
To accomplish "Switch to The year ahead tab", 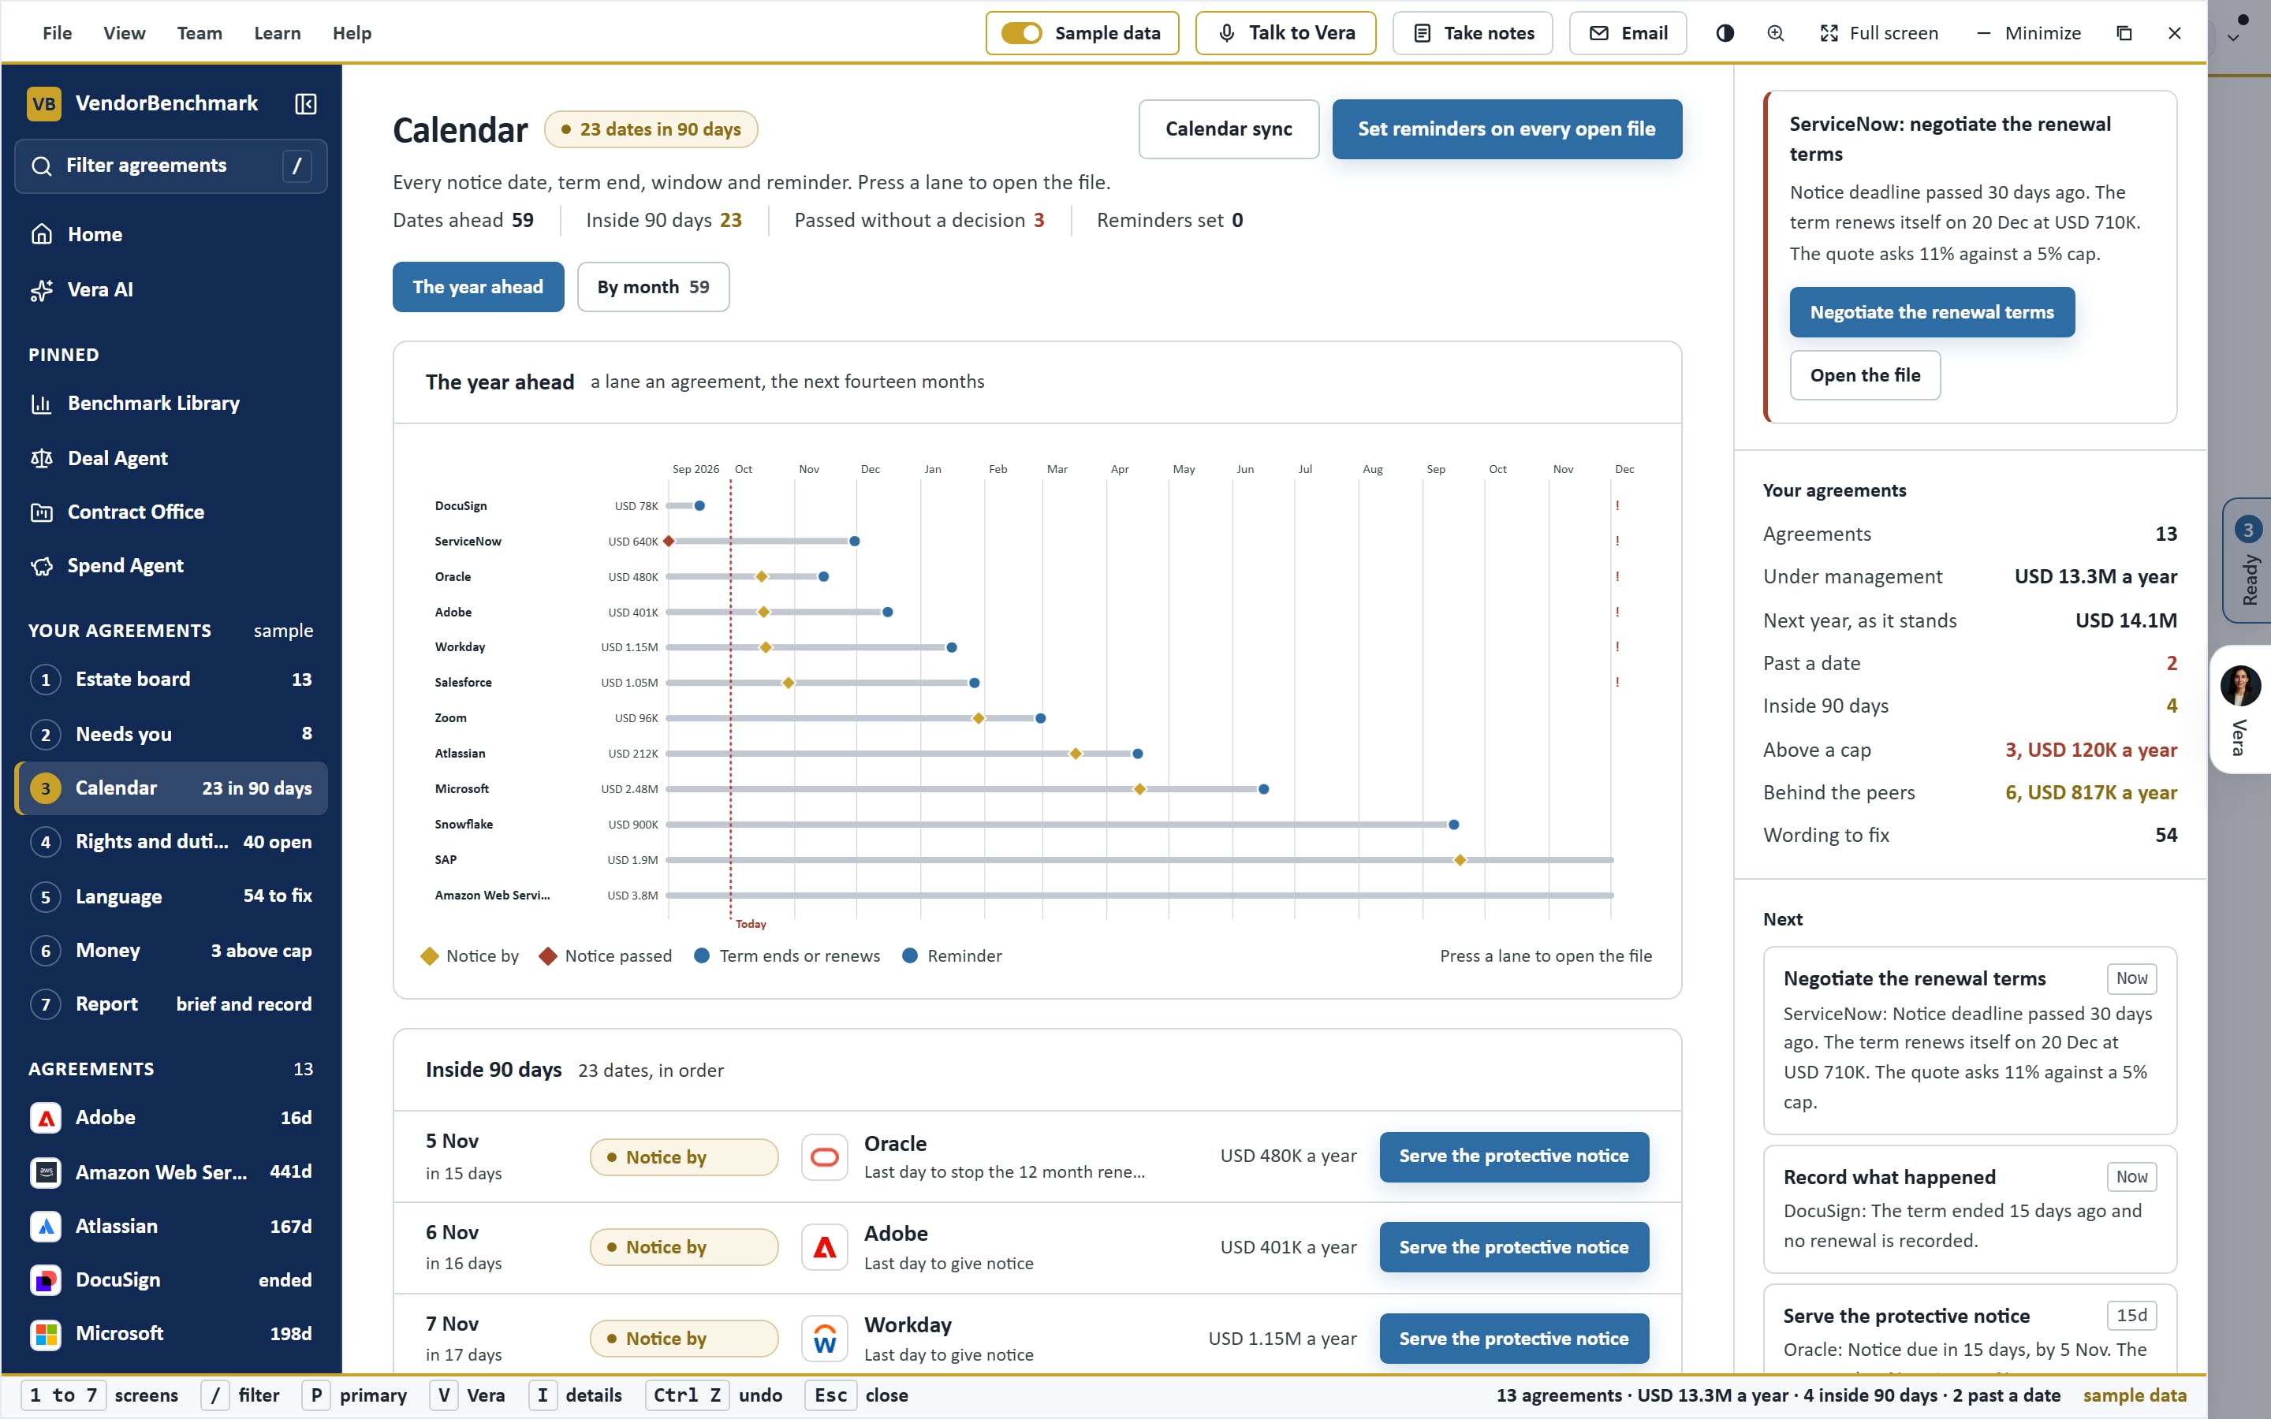I will (x=478, y=287).
